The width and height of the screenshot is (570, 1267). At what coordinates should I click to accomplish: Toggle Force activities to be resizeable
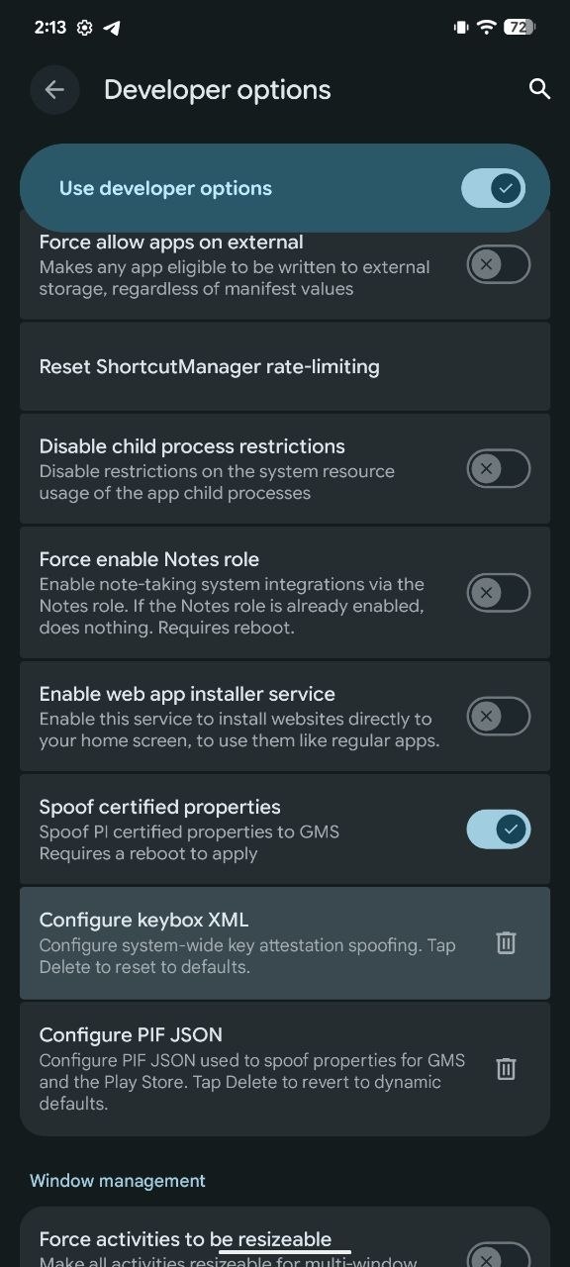[499, 1255]
